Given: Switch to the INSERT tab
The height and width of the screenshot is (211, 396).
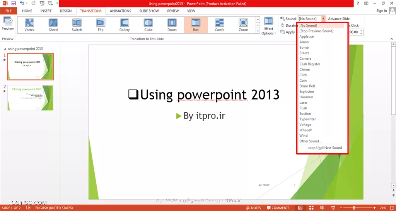Looking at the screenshot, I should click(46, 11).
